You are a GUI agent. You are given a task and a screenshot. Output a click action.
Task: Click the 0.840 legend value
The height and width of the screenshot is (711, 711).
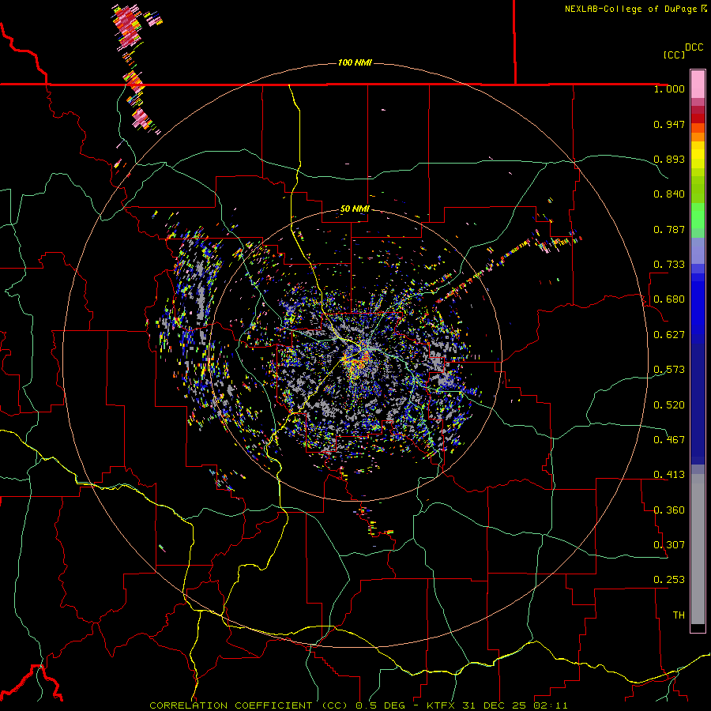coord(669,194)
